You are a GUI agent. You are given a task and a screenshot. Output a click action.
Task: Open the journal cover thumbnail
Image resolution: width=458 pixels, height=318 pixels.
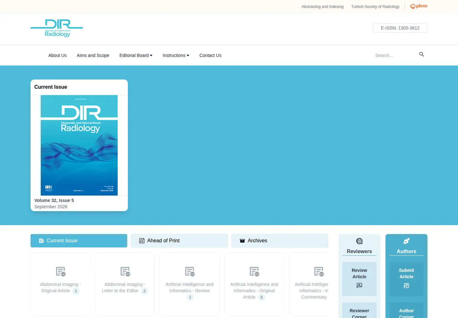click(79, 145)
